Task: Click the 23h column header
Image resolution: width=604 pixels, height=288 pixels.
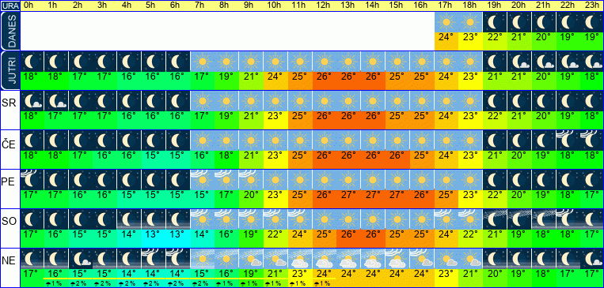Action: pos(592,6)
